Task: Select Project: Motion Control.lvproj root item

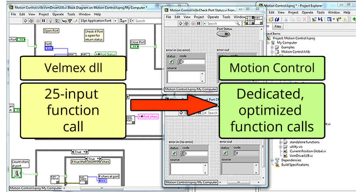Action: 294,38
